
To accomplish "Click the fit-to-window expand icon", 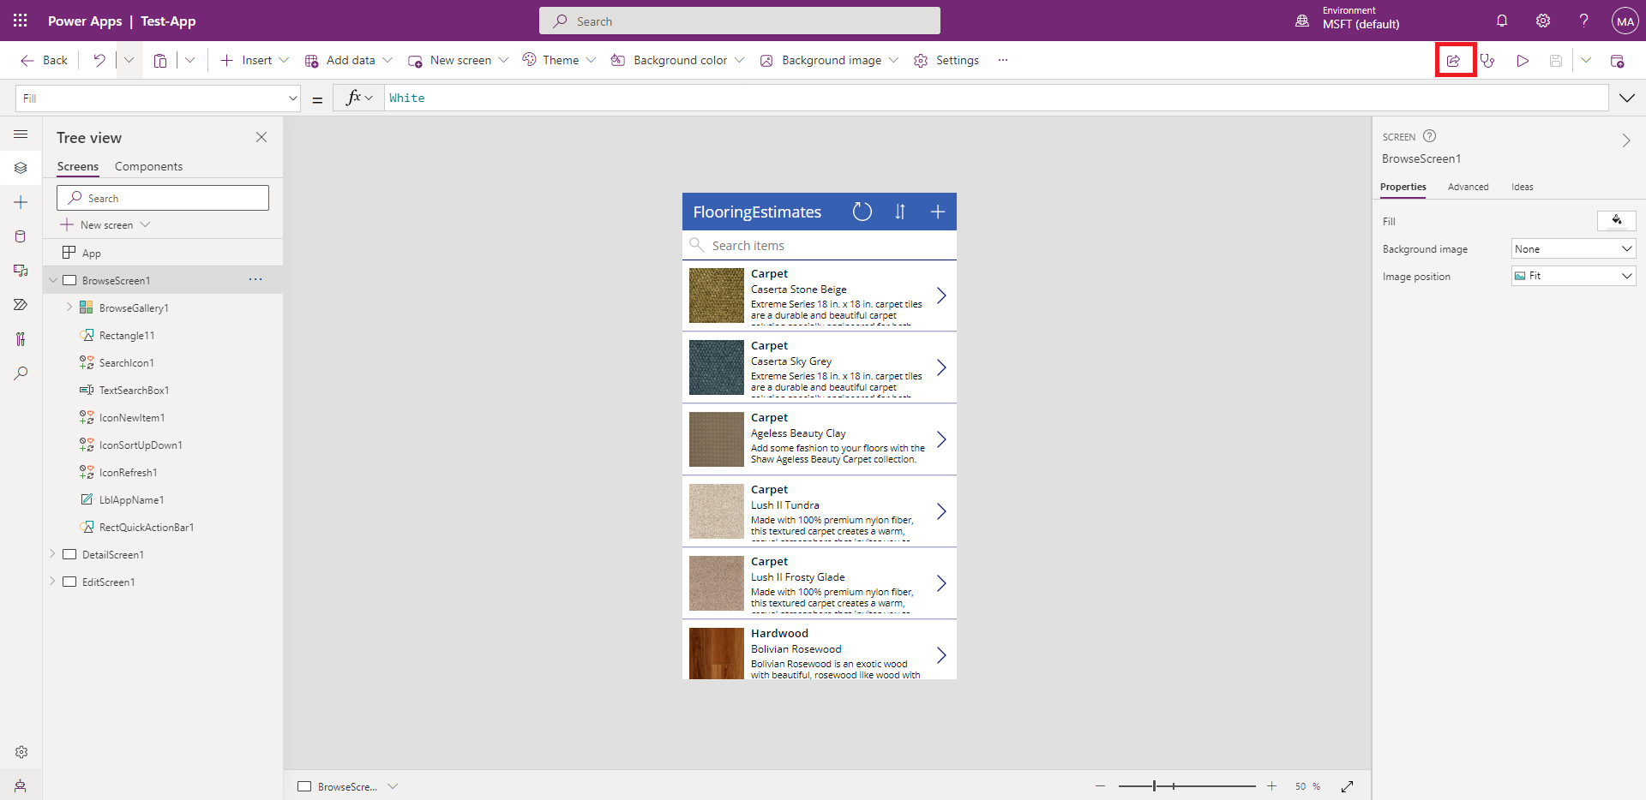I will [x=1347, y=786].
